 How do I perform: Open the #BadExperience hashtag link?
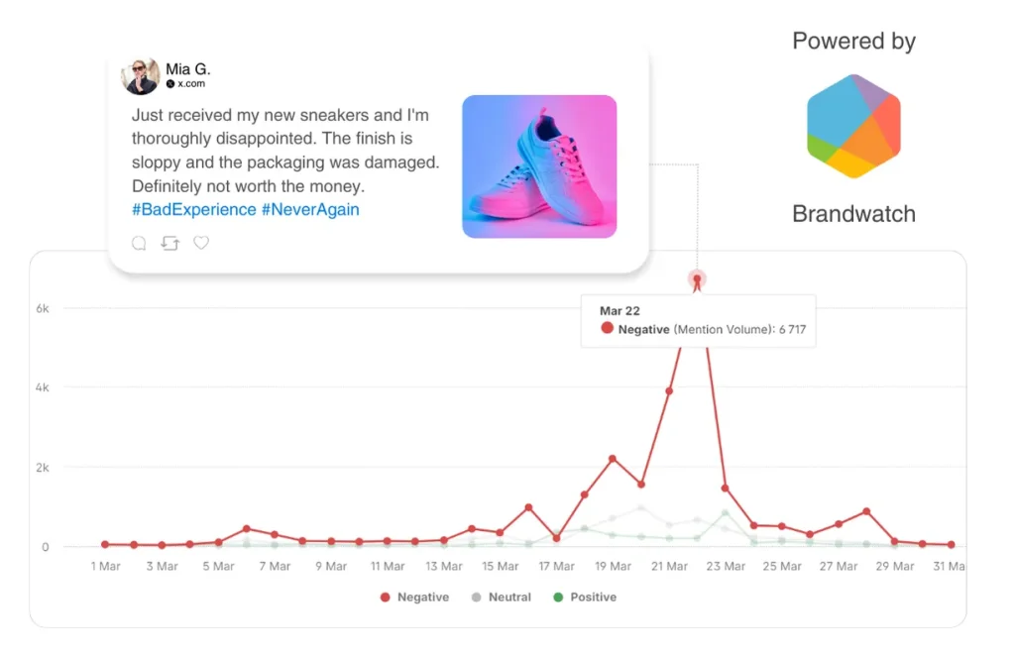193,210
